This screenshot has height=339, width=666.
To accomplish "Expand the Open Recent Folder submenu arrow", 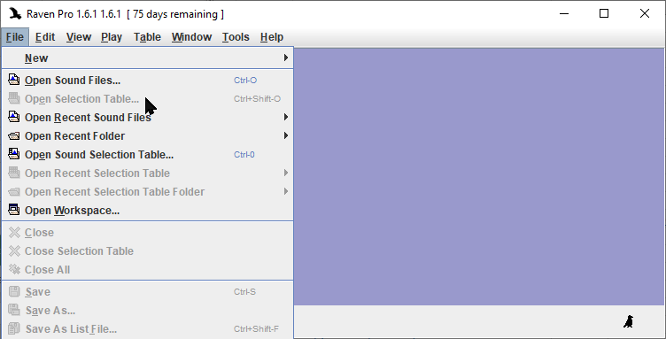I will [286, 135].
